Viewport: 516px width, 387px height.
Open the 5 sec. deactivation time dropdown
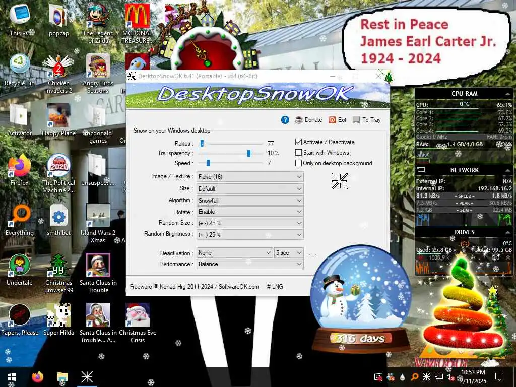point(289,253)
